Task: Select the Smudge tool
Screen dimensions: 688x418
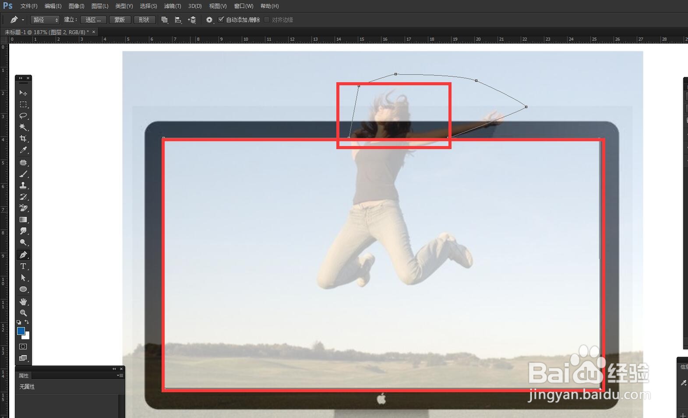Action: (23, 231)
